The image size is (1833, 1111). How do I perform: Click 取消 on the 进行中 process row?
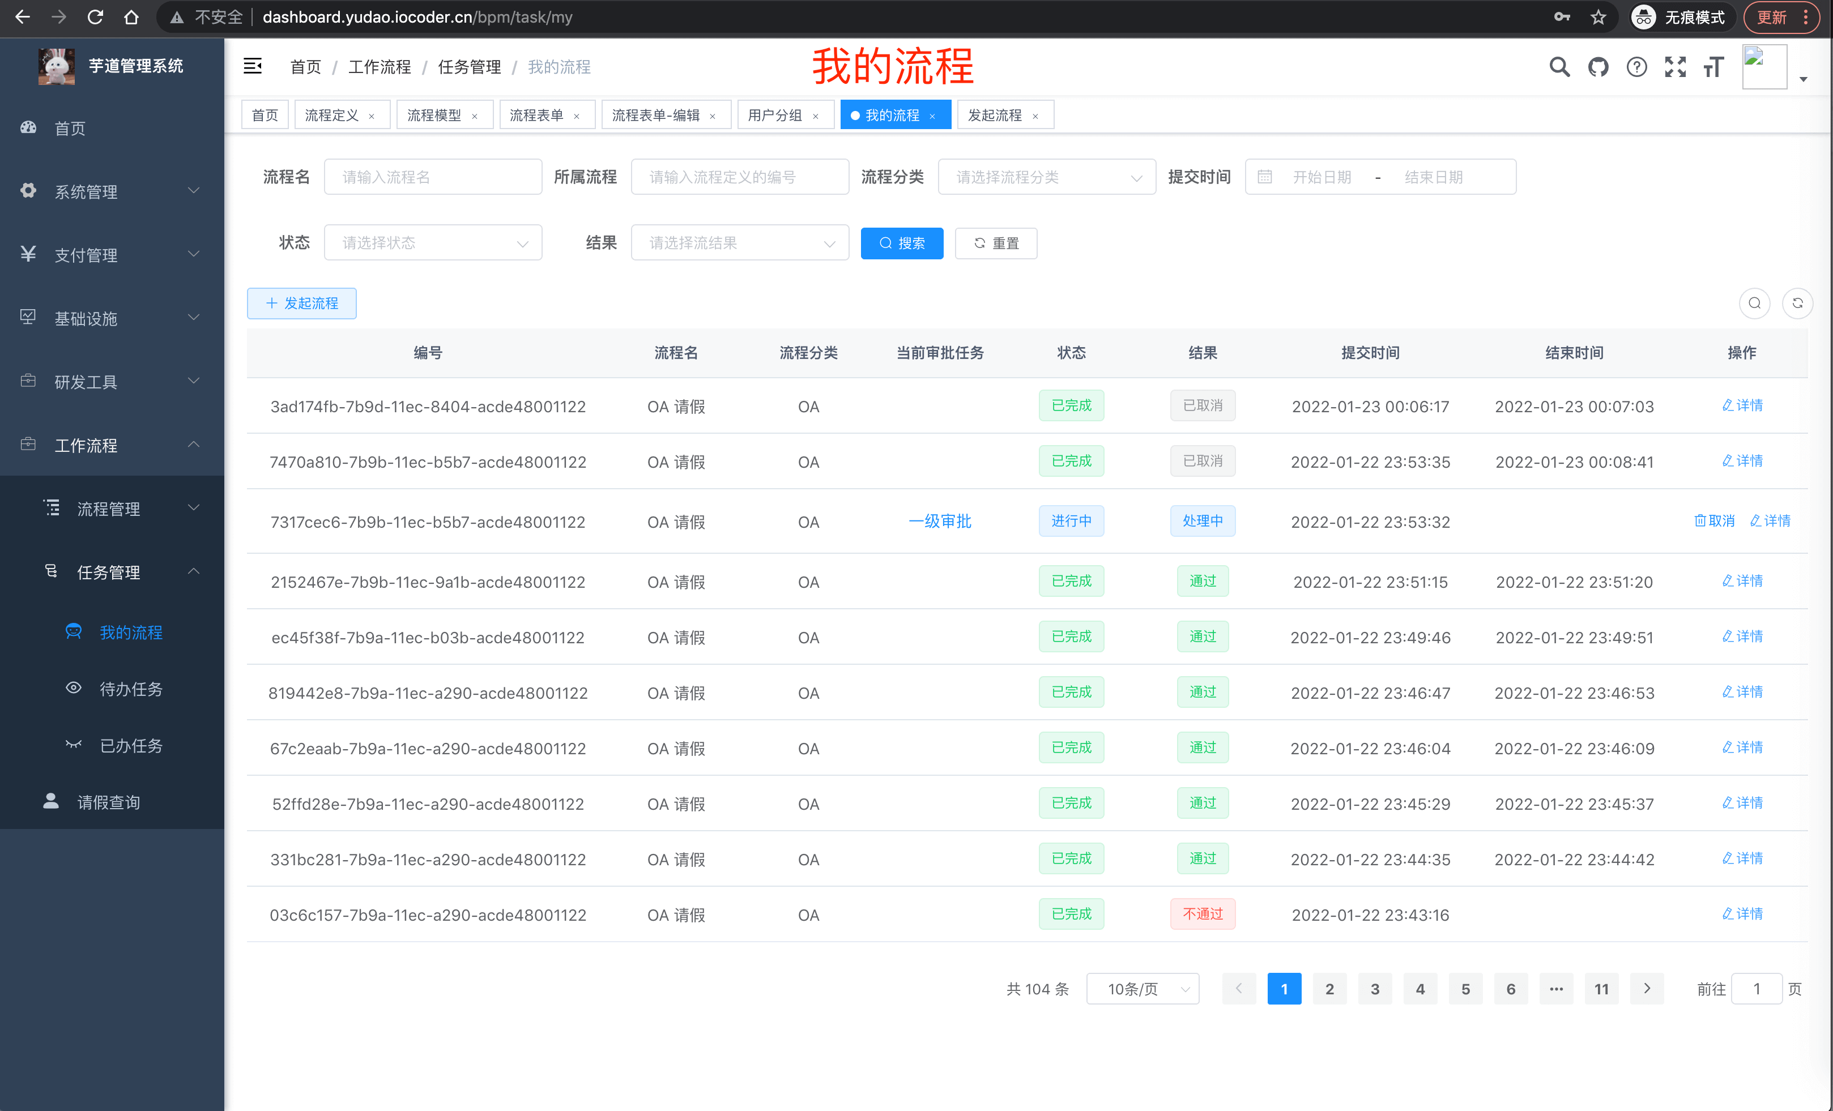1714,520
